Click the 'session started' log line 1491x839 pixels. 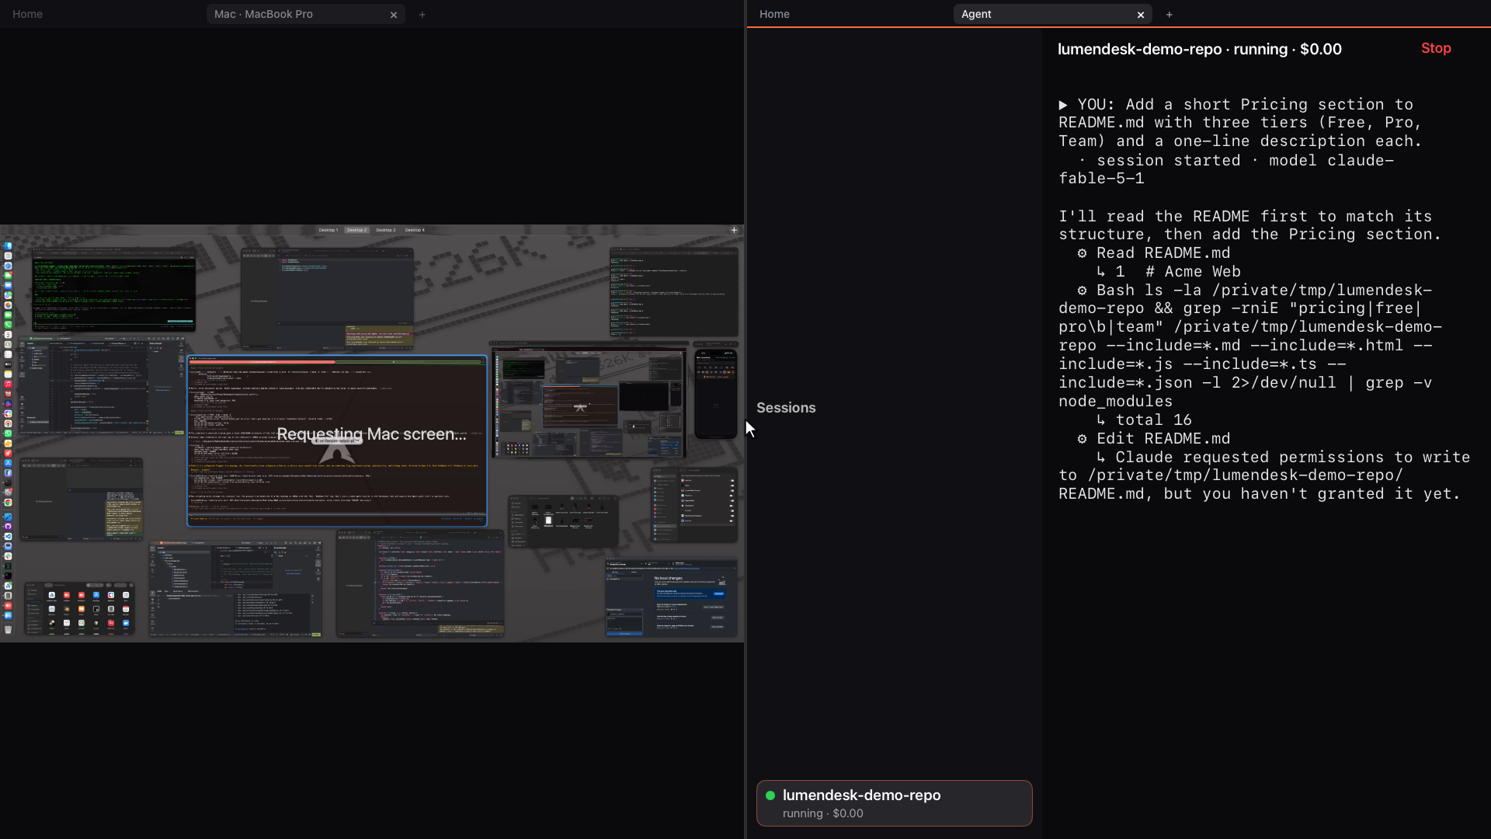click(x=1227, y=169)
